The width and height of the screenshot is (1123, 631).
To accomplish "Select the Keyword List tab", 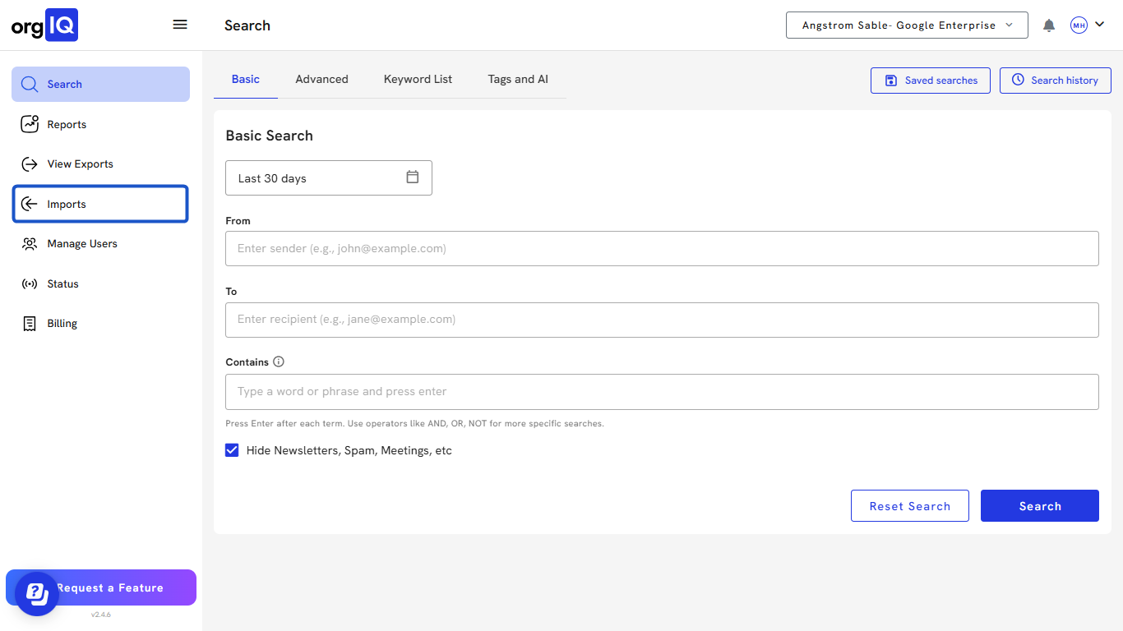I will [x=418, y=80].
